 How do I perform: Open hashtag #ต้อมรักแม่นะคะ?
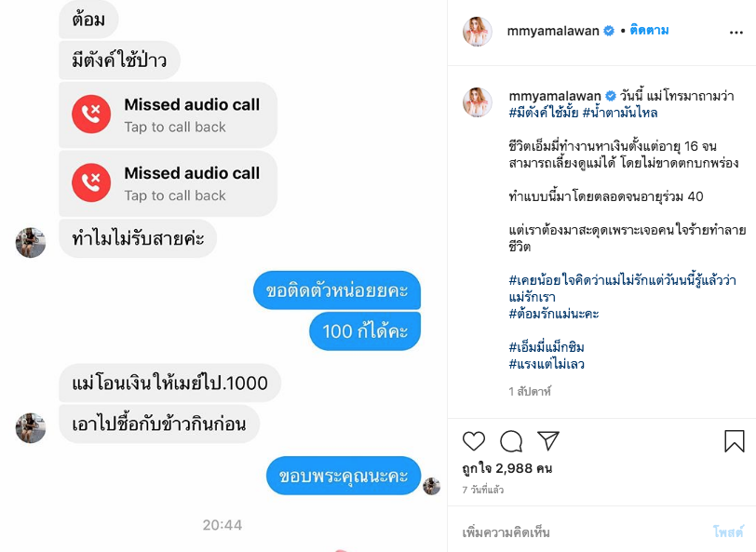tap(553, 314)
